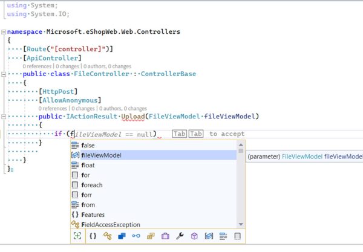
Task: Toggle the Enums filter yellow icon
Action: click(151, 236)
